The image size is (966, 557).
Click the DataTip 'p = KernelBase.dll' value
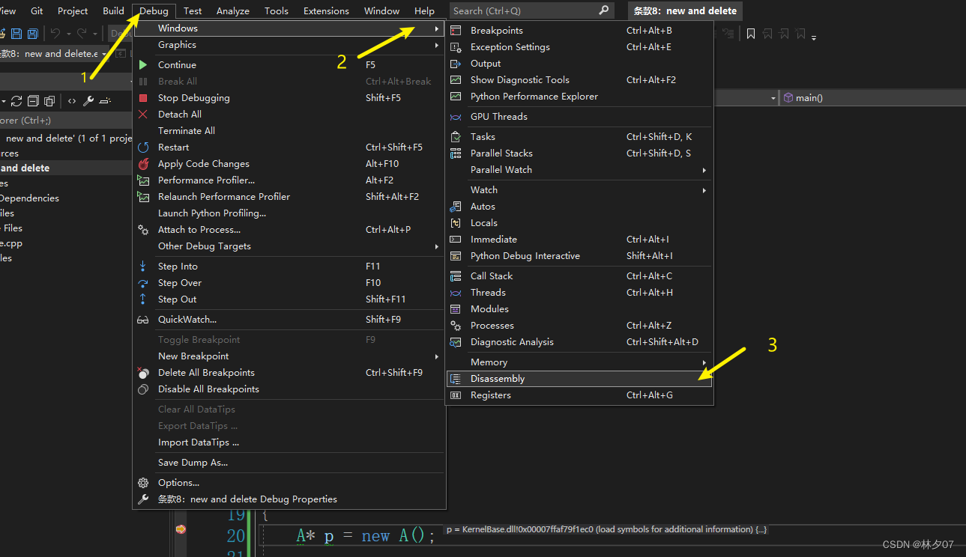(607, 529)
